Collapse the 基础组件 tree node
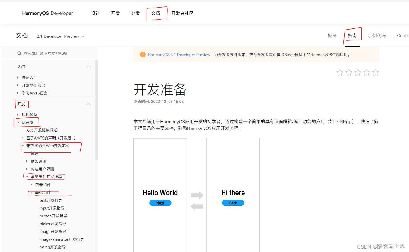 point(32,192)
